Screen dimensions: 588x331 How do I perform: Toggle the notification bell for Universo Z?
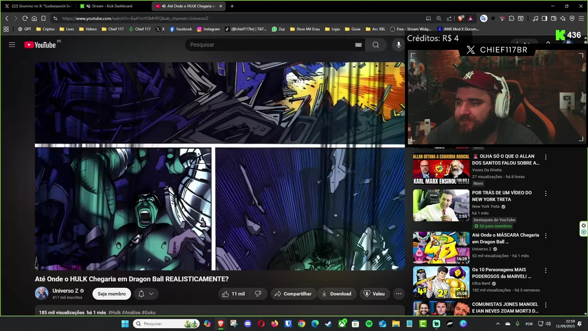pyautogui.click(x=141, y=294)
